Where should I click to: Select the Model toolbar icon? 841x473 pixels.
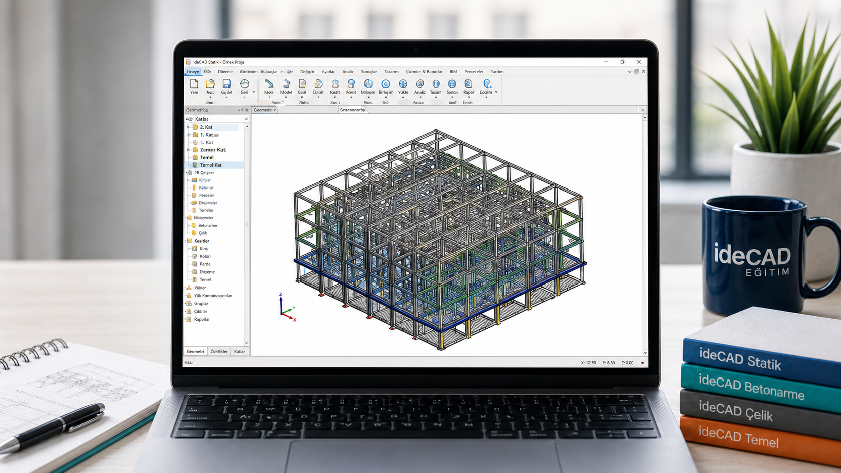point(286,84)
